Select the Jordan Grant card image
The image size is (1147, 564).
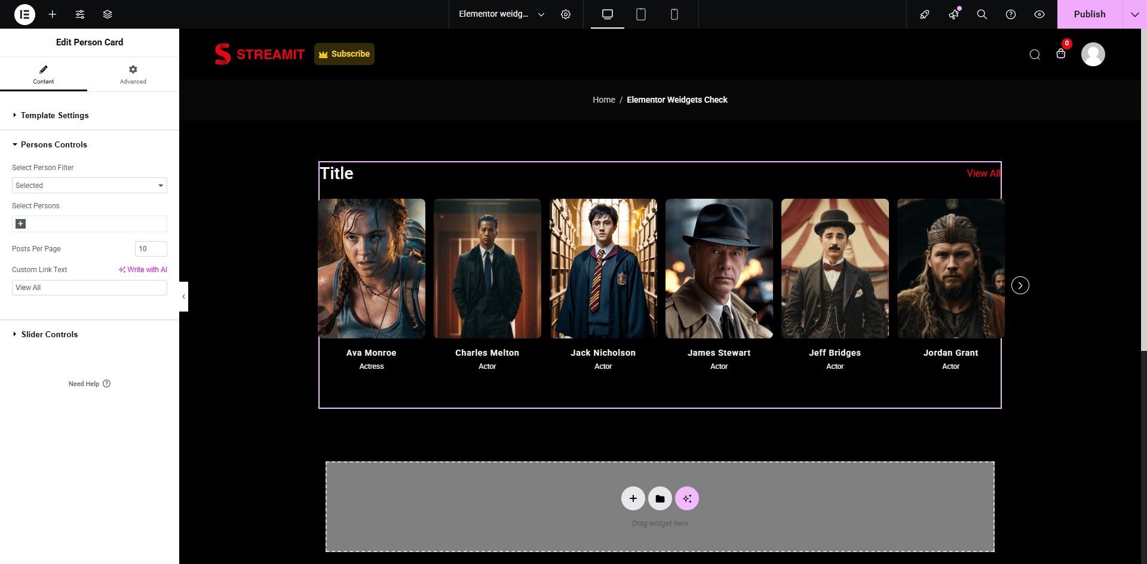(951, 269)
